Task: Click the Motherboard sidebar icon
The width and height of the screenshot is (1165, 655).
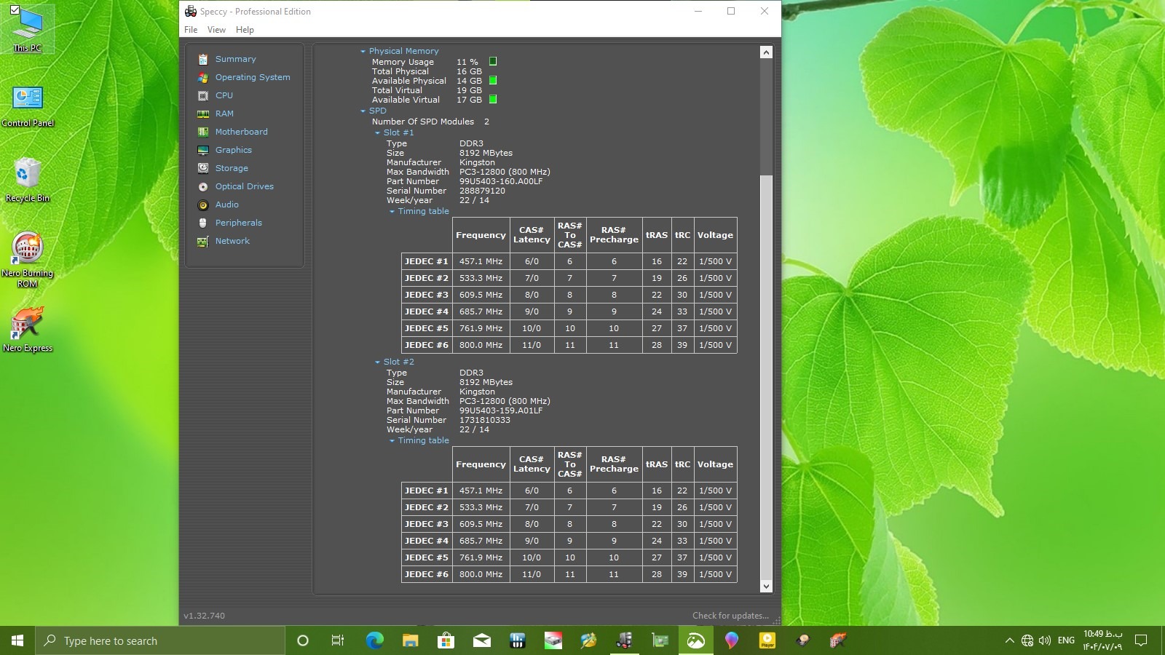Action: click(203, 132)
